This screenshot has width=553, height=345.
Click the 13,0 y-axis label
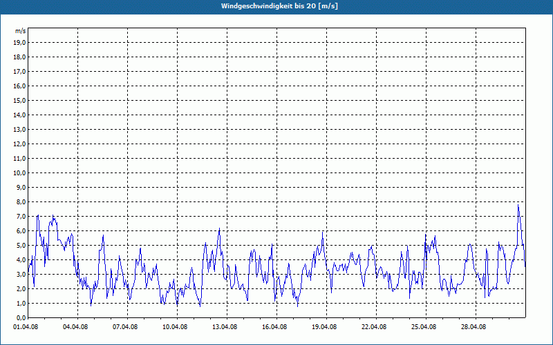point(20,129)
